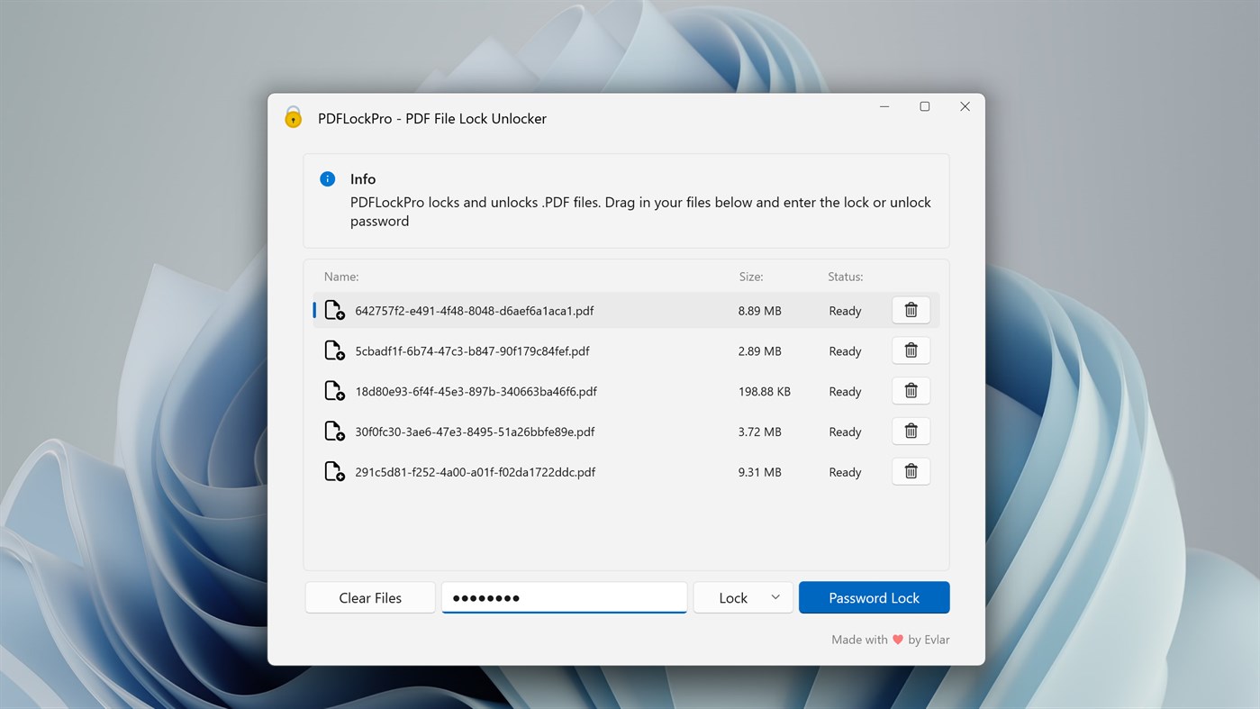The image size is (1260, 709).
Task: Delete 18d80e93 pdf via its trash icon
Action: pyautogui.click(x=911, y=390)
